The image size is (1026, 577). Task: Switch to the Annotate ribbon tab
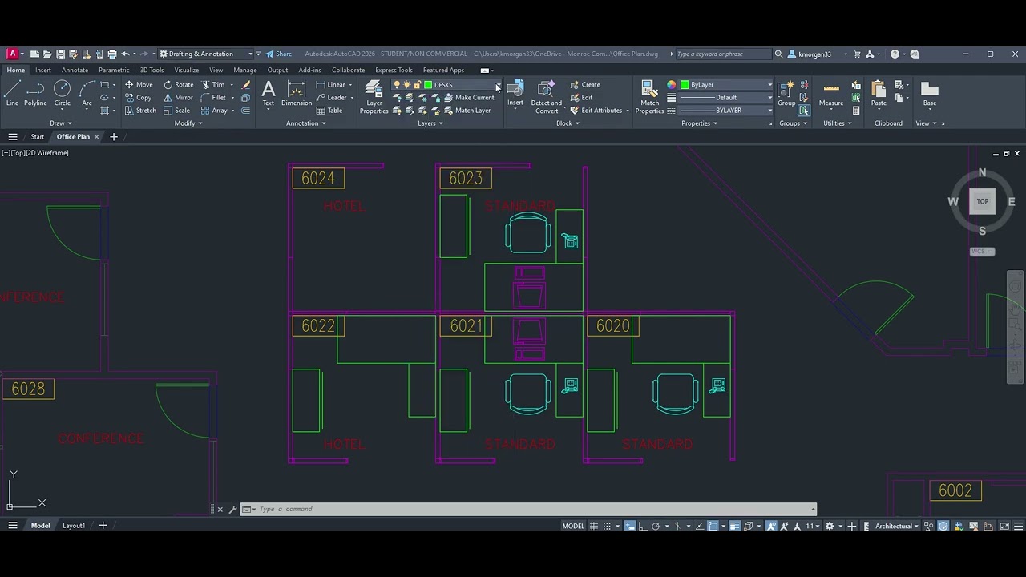click(75, 70)
